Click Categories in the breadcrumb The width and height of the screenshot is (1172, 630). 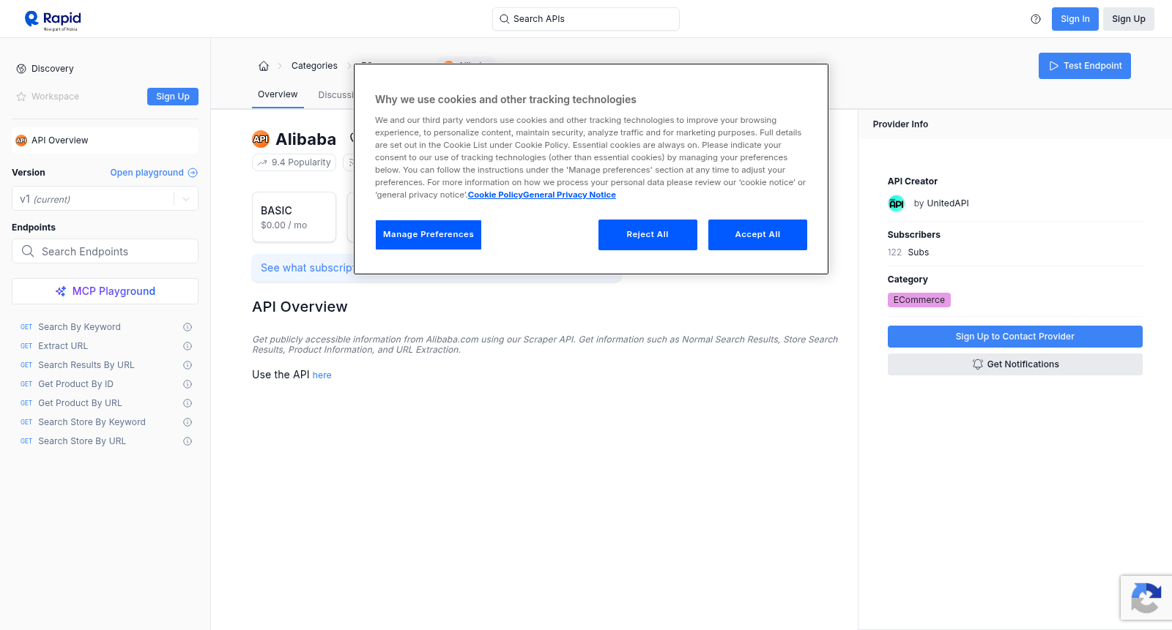(314, 66)
